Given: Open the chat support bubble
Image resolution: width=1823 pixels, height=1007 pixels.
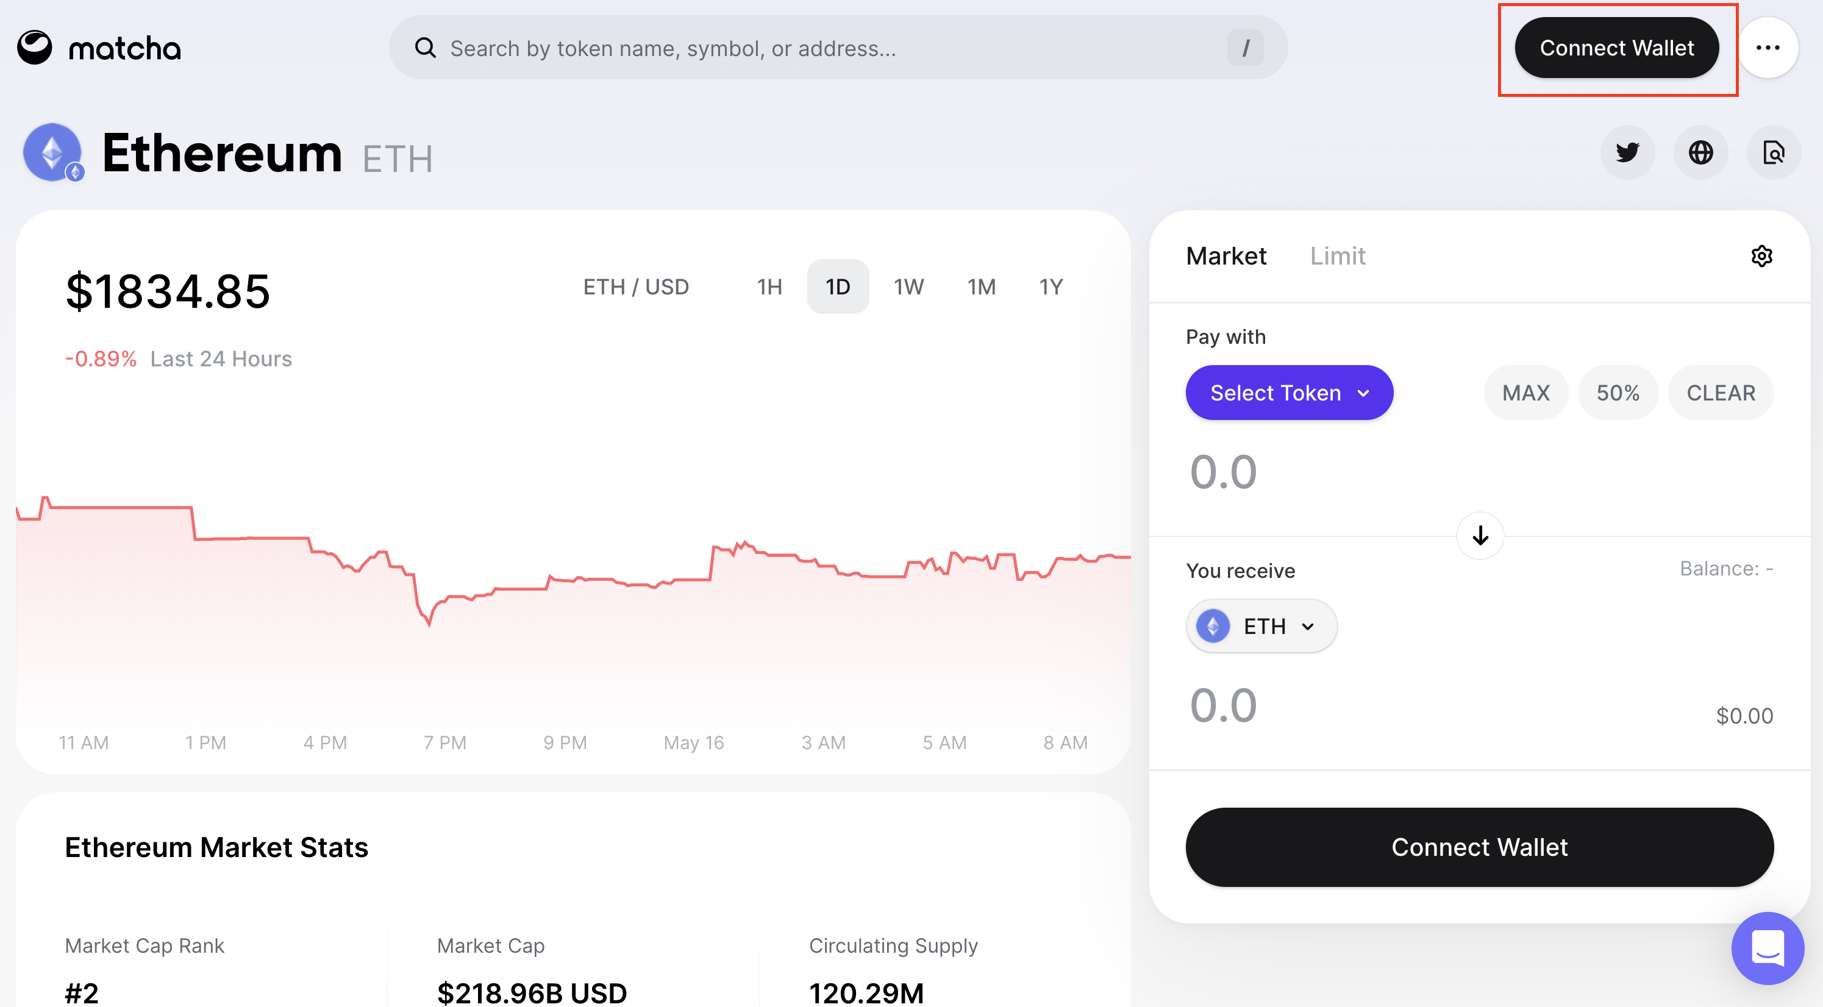Looking at the screenshot, I should 1767,947.
